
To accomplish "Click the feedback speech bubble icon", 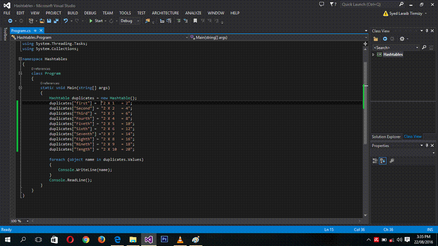I will tap(322, 4).
